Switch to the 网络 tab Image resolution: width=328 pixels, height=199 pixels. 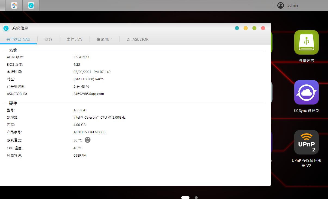48,39
